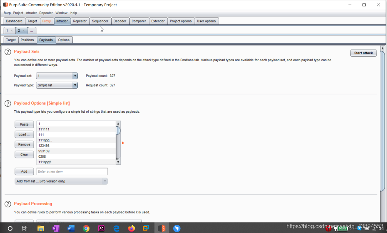Click main panel vertical scrollbar thumb
The width and height of the screenshot is (387, 233).
click(x=383, y=121)
